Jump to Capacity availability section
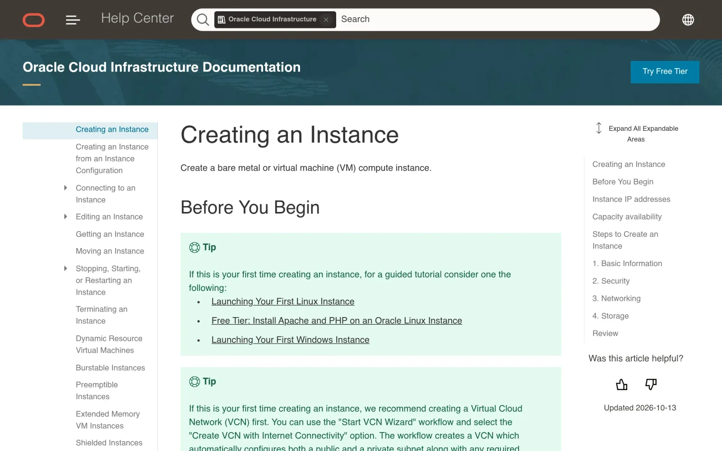The width and height of the screenshot is (722, 451). coord(627,216)
